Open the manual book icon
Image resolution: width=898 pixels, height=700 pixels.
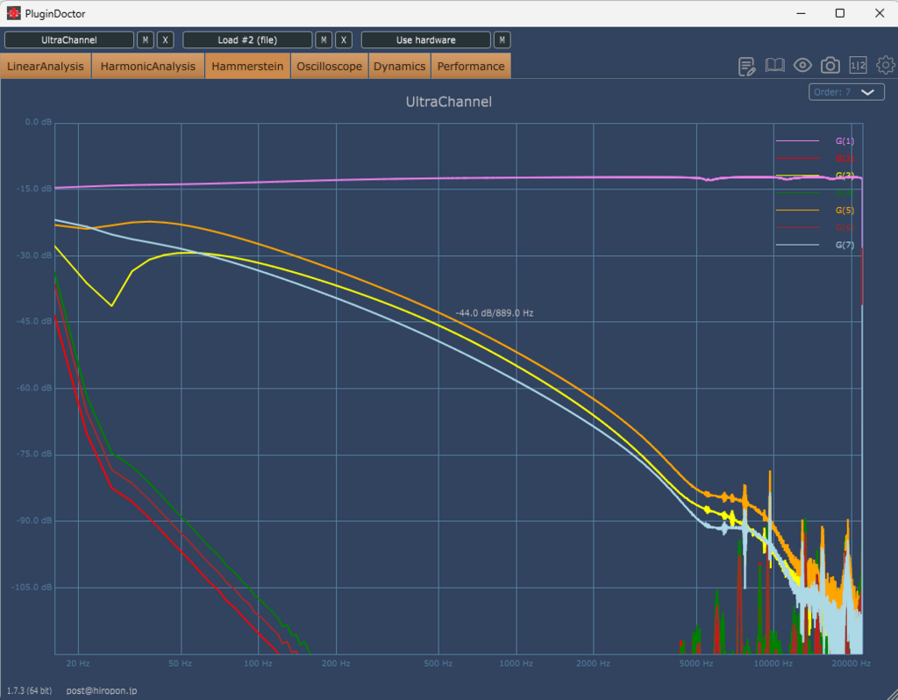[x=775, y=65]
